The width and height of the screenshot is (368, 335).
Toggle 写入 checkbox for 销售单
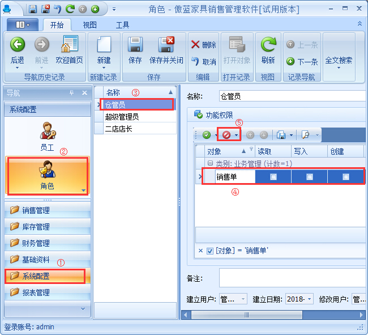(309, 177)
